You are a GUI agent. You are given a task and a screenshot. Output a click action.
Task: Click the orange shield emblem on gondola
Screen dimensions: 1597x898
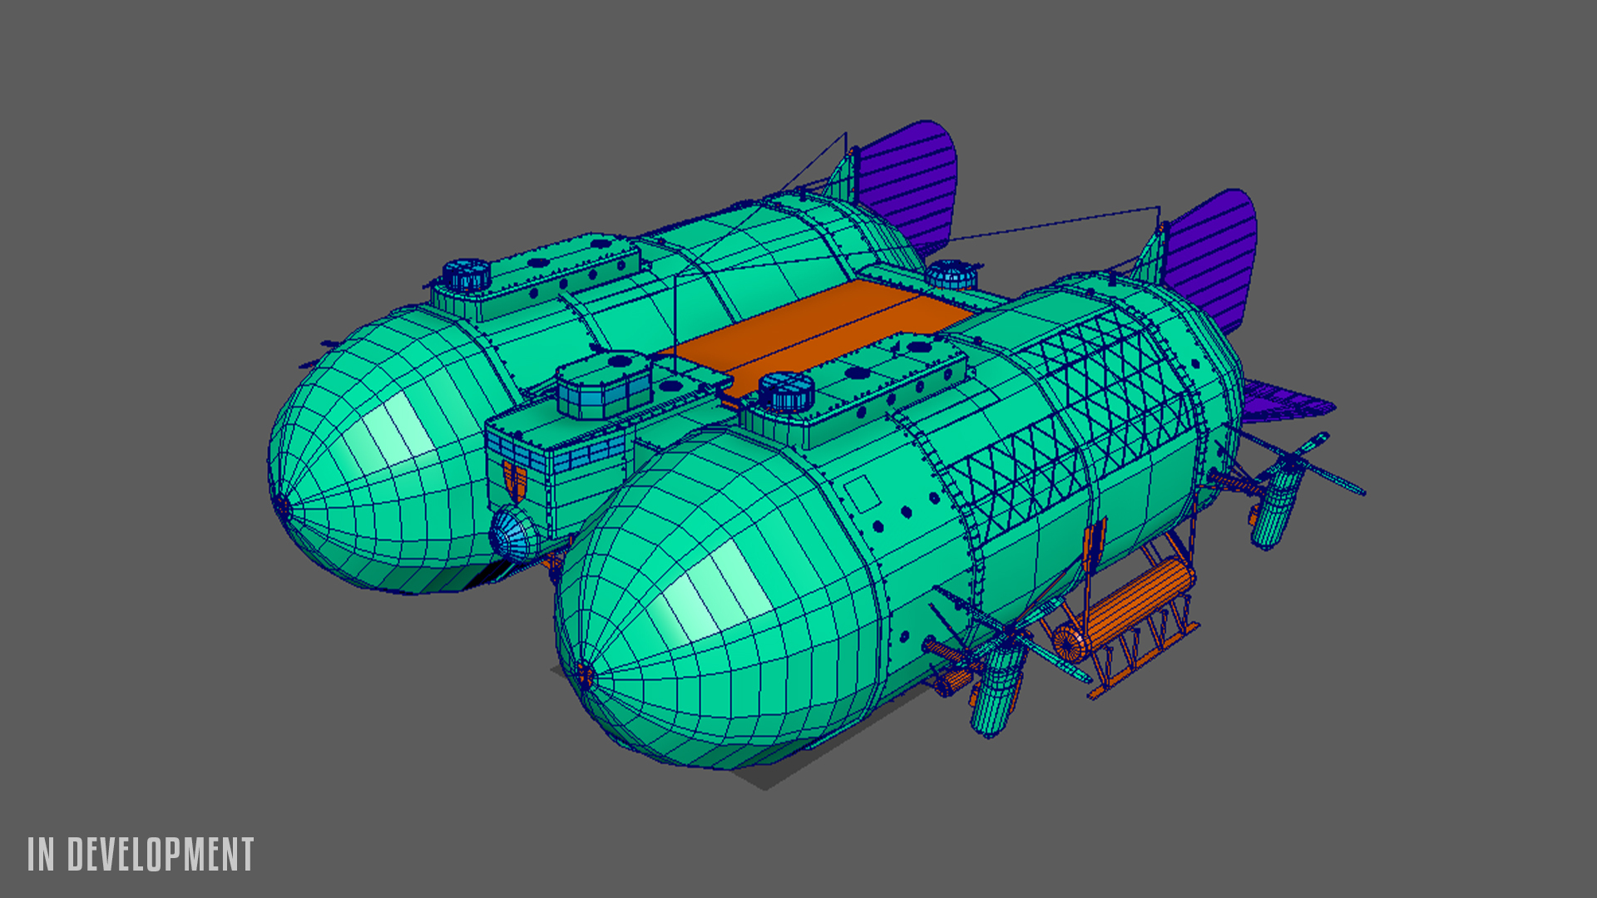(x=515, y=481)
